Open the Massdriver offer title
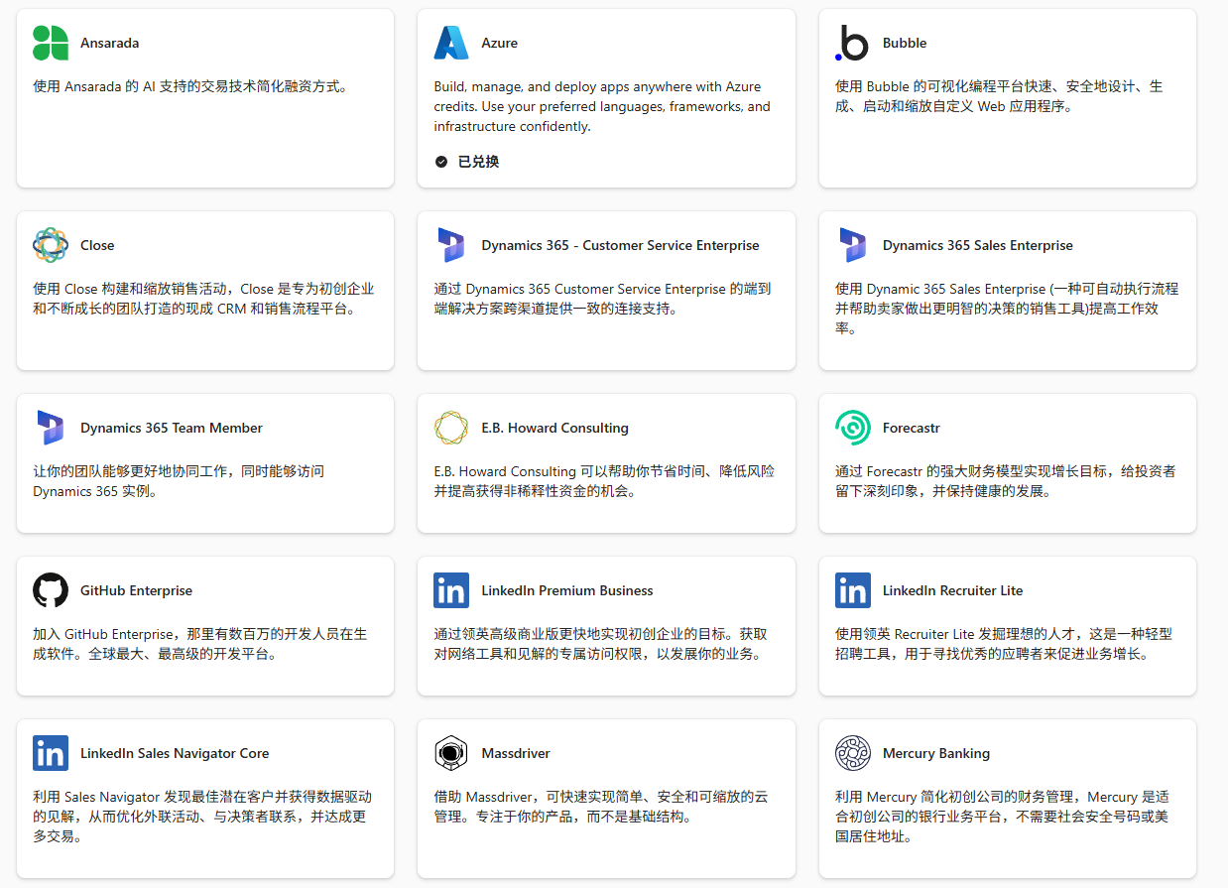This screenshot has height=888, width=1228. click(516, 753)
